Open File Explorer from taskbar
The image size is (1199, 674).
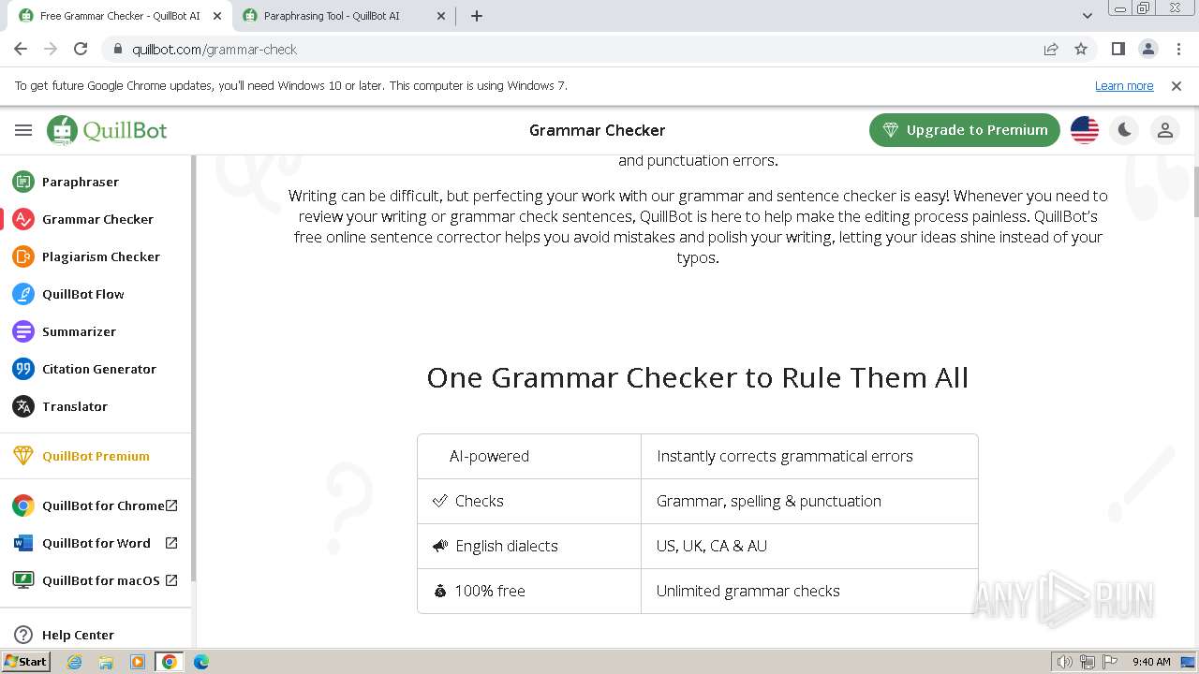tap(106, 662)
